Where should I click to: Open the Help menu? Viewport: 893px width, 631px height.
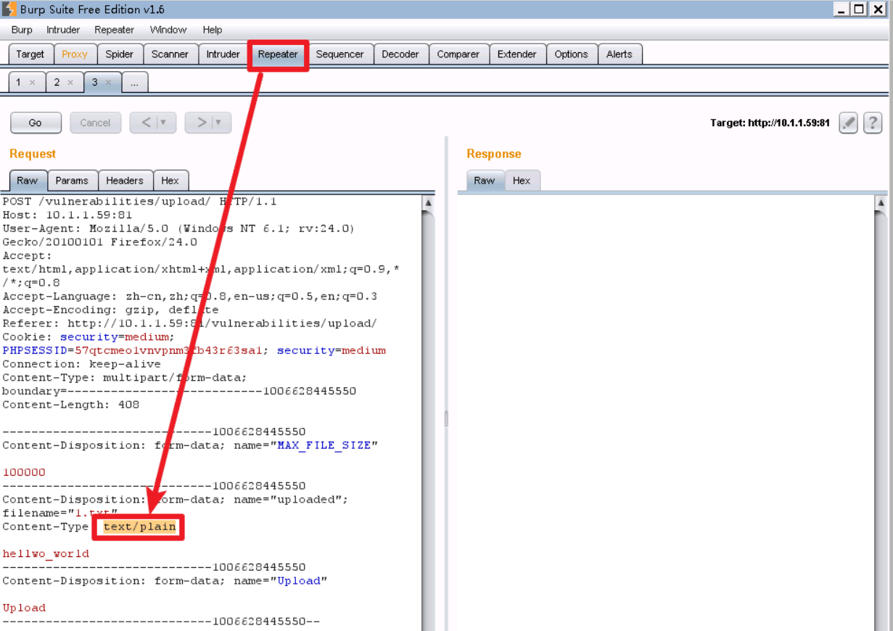click(213, 30)
